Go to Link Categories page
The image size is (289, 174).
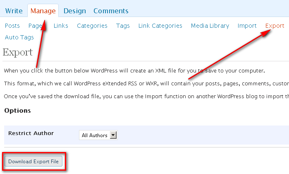(160, 26)
